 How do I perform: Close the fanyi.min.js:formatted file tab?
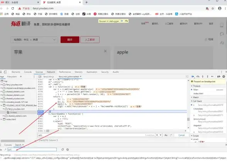pyautogui.click(x=81, y=77)
